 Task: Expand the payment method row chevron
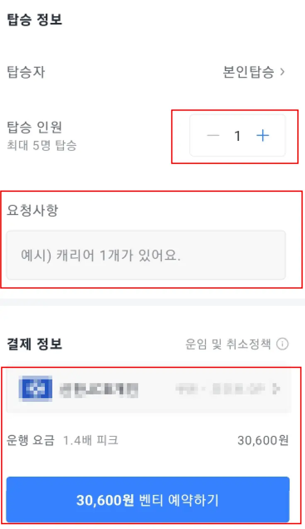(x=276, y=389)
